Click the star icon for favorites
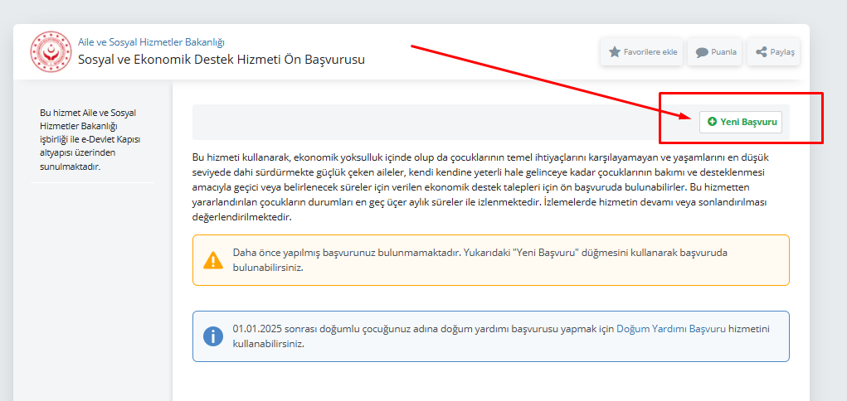Image resolution: width=847 pixels, height=401 pixels. (x=615, y=52)
